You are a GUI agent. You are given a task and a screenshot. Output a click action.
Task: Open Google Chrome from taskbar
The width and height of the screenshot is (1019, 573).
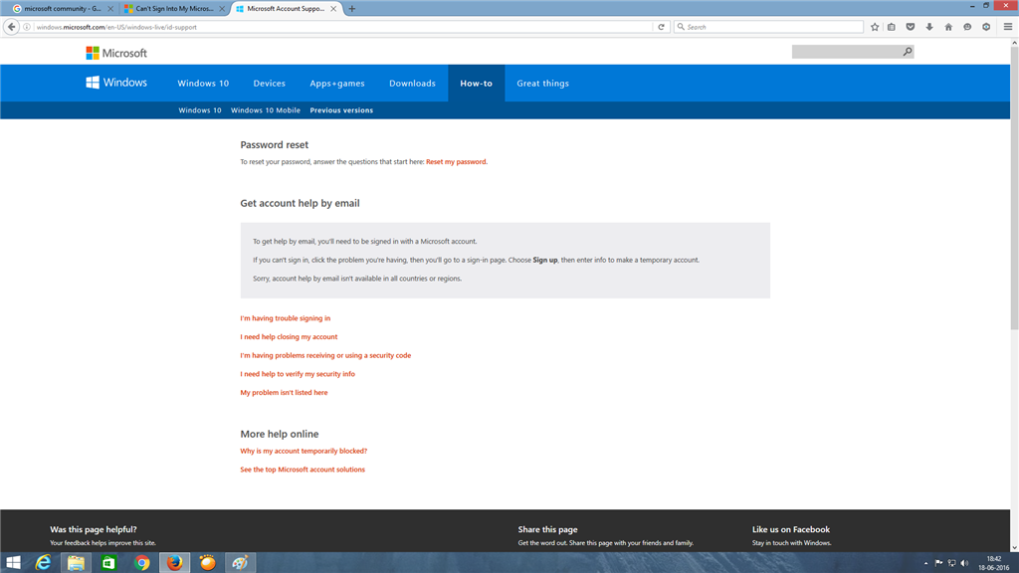(x=141, y=563)
